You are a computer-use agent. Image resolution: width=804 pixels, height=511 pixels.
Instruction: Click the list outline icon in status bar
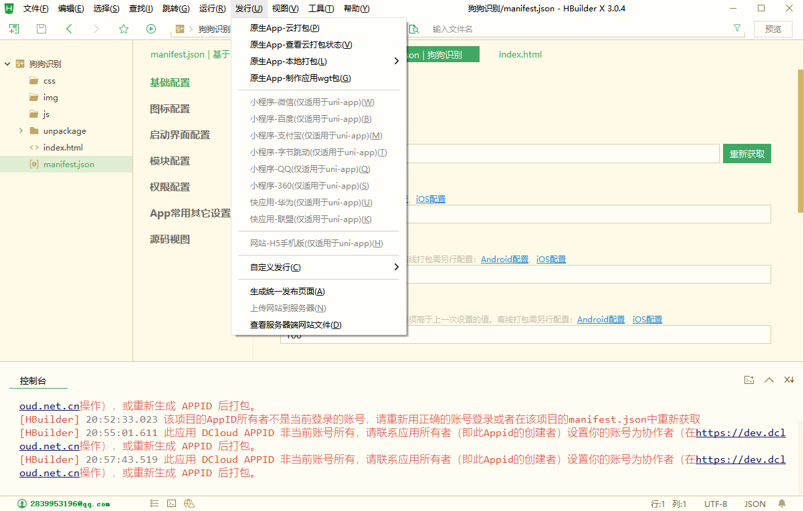click(155, 504)
